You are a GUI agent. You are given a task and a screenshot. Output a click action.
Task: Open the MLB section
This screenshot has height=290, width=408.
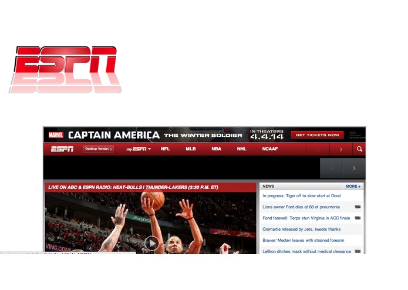(x=190, y=149)
